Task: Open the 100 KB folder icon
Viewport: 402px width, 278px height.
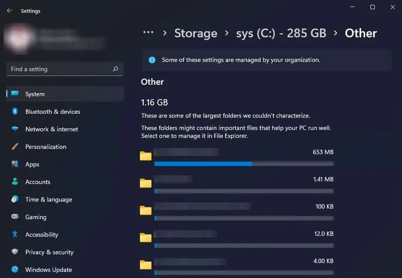Action: [x=146, y=210]
